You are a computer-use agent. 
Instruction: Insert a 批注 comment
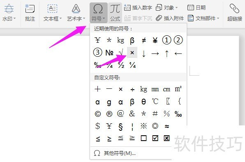(x=30, y=13)
